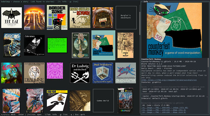
Task: Select the sepia book photograph cover
Action: click(x=80, y=100)
